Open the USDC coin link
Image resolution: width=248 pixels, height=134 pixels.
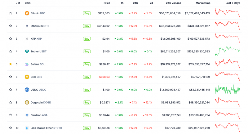click(38, 90)
